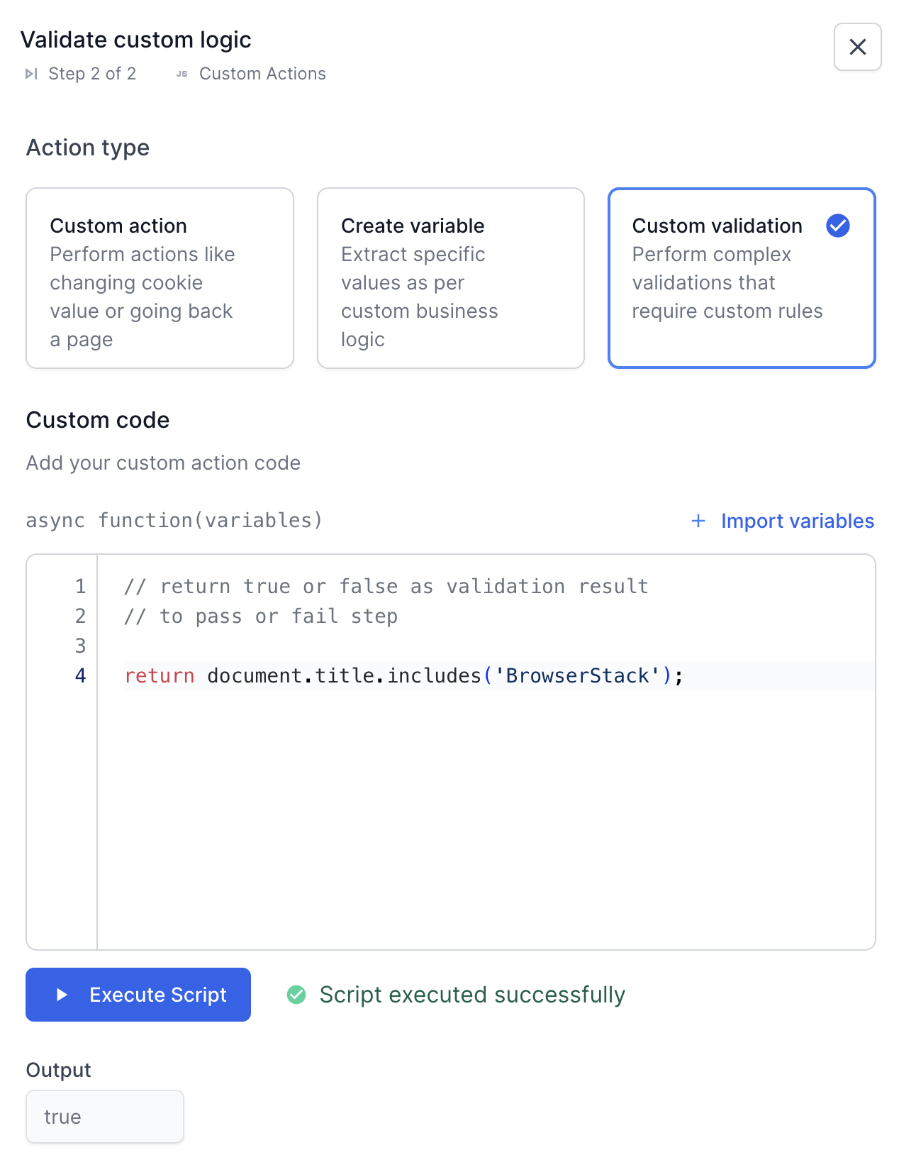This screenshot has height=1155, width=899.
Task: Place cursor on empty line 3
Action: 425,646
